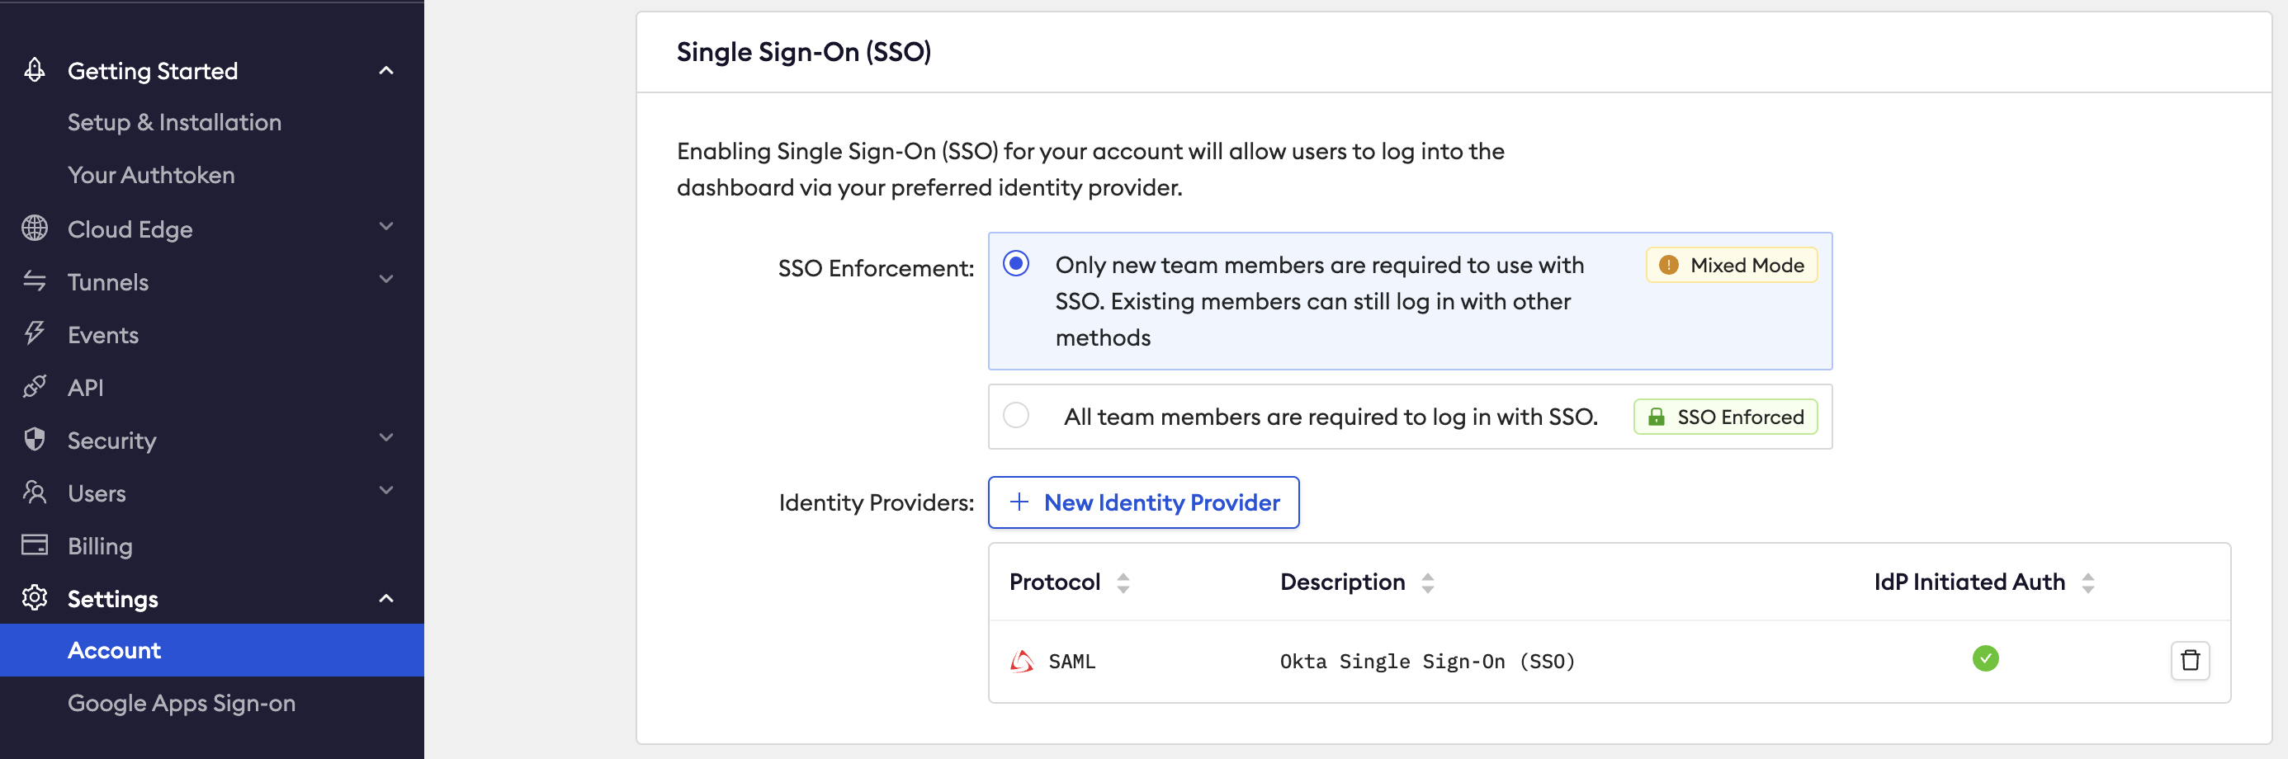Click the API link icon
Image resolution: width=2288 pixels, height=759 pixels.
click(x=35, y=387)
